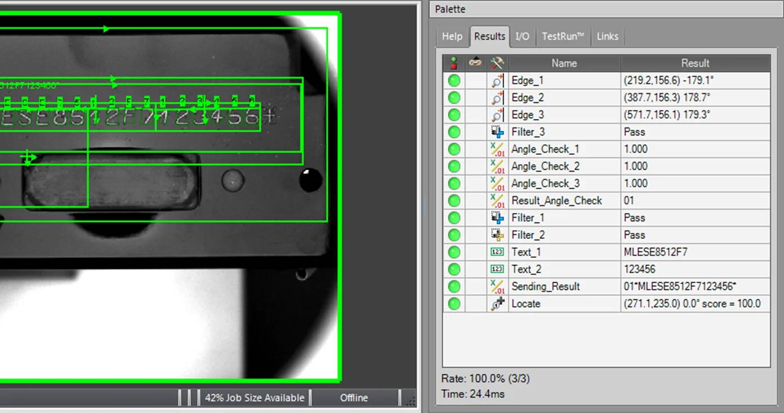The width and height of the screenshot is (784, 413).
Task: Sort by the Result column header
Action: pos(695,63)
